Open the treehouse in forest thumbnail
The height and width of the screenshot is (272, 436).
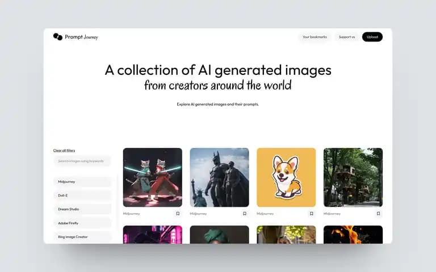pos(353,177)
